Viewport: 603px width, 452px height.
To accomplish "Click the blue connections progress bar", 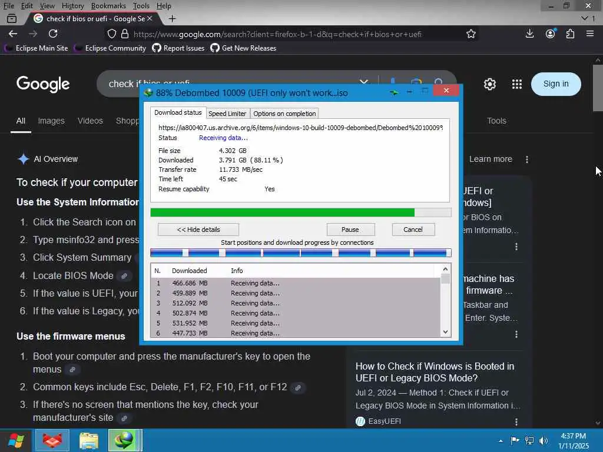I will (x=300, y=252).
